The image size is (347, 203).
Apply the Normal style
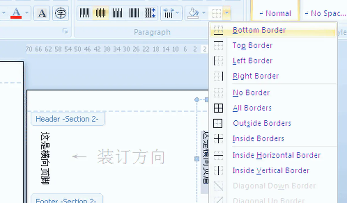tap(275, 13)
